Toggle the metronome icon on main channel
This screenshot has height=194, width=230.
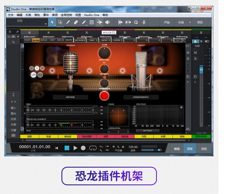pos(195,41)
